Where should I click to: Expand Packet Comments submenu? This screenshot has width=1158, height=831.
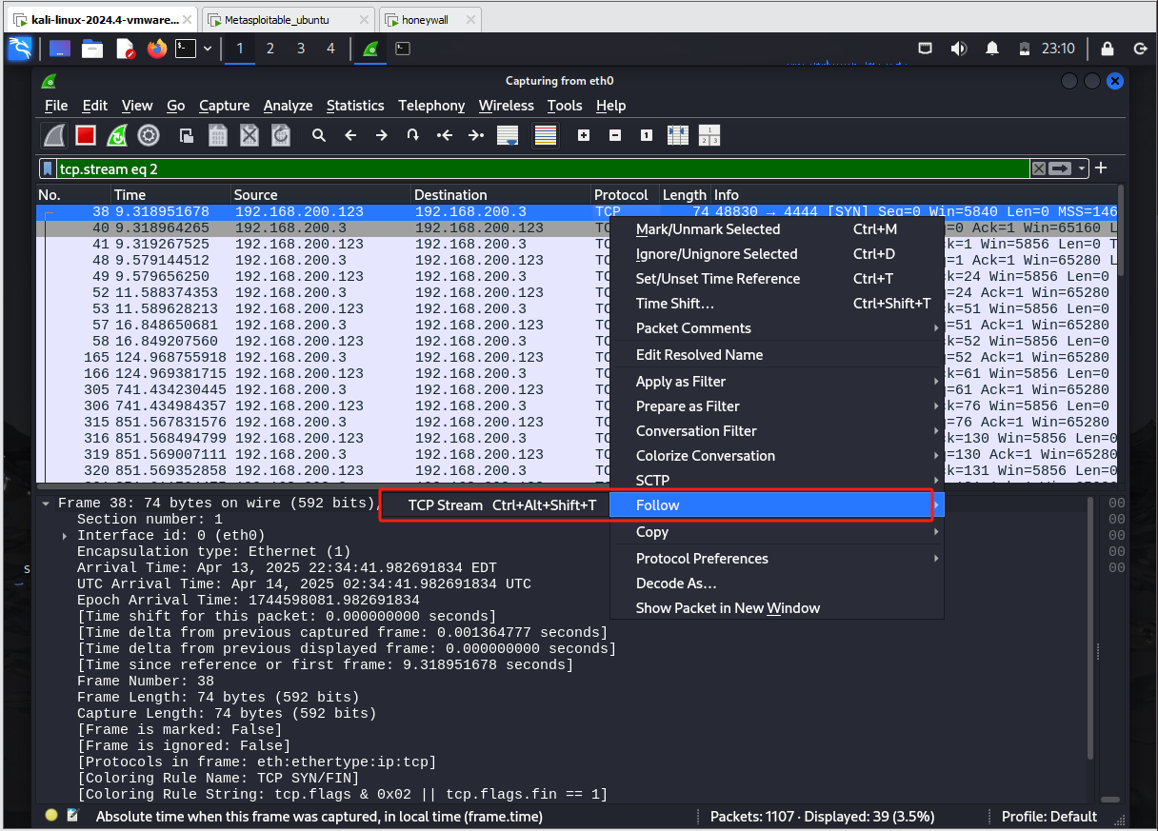[x=776, y=328]
